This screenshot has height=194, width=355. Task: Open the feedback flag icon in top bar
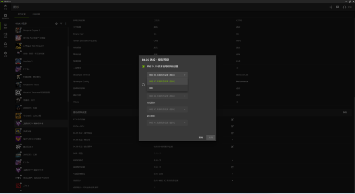point(337,7)
